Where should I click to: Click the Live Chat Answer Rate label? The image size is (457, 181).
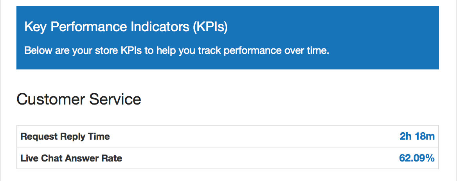pyautogui.click(x=71, y=158)
